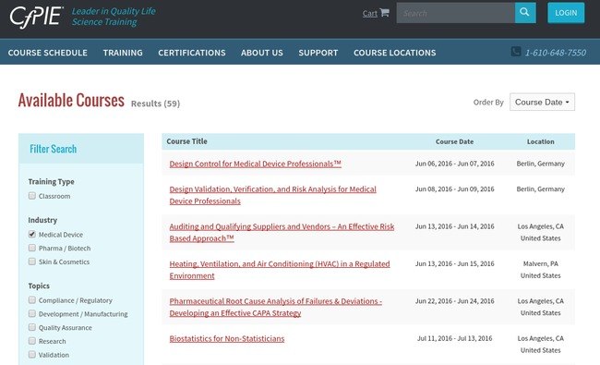Check the Research topic checkbox
Image resolution: width=600 pixels, height=365 pixels.
pos(32,341)
